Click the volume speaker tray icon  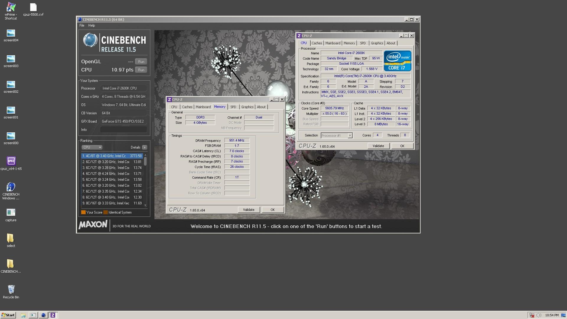(539, 315)
